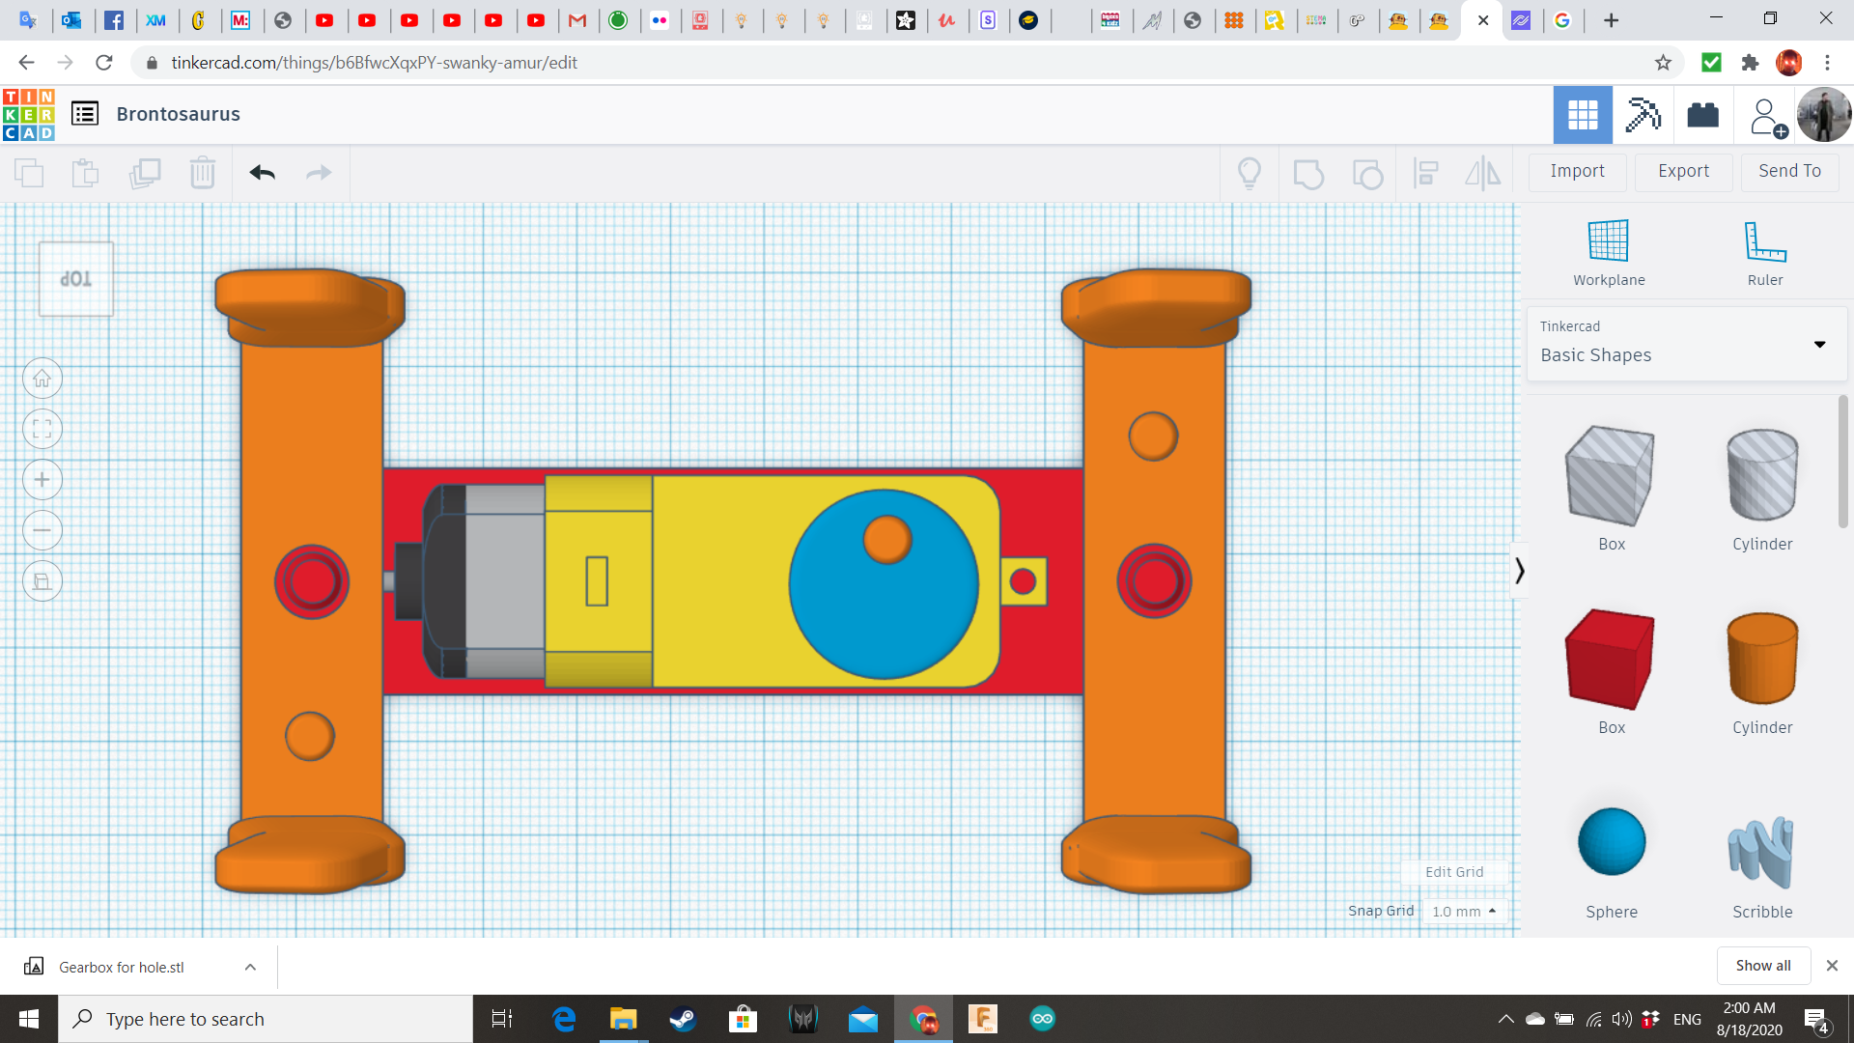
Task: Toggle orthographic perspective view button
Action: click(x=42, y=581)
